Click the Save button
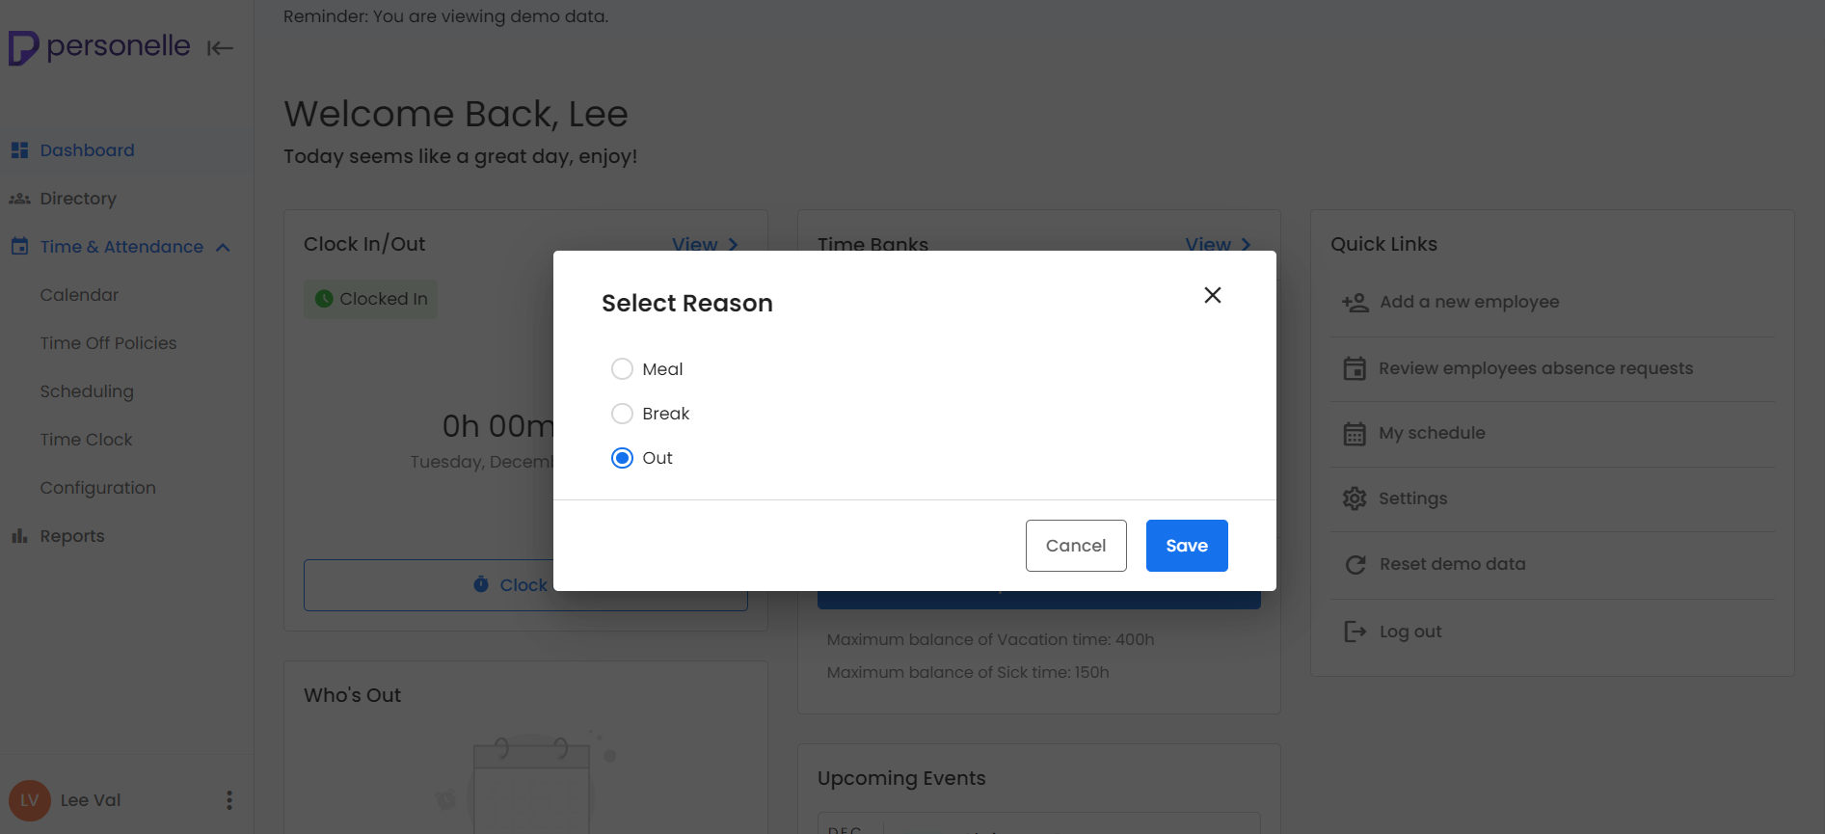 click(x=1187, y=546)
